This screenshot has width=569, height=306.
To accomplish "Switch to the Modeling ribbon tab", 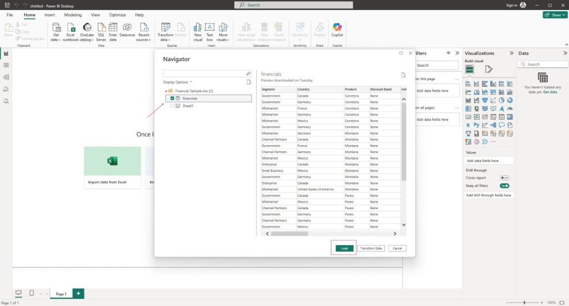I will 73,15.
